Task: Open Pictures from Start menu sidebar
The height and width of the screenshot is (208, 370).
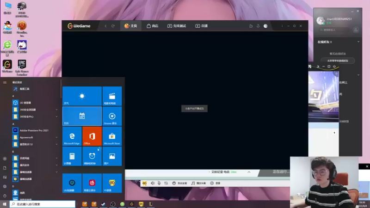Action: pos(5,177)
